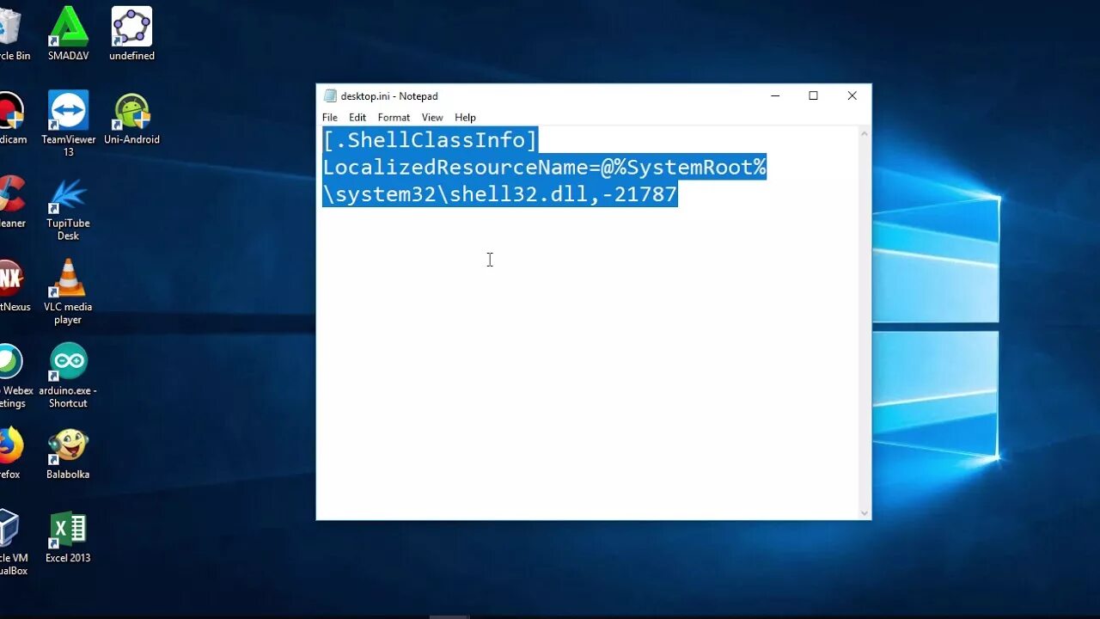This screenshot has width=1100, height=619.
Task: Select the Webex Meetings desktop icon
Action: pyautogui.click(x=15, y=376)
